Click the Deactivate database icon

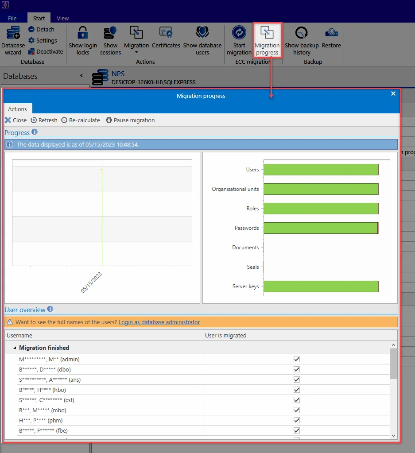(x=31, y=51)
